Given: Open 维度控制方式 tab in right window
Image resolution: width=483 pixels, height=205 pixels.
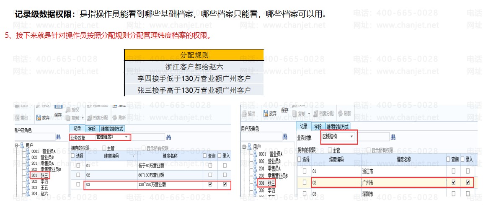Looking at the screenshot, I should [x=338, y=127].
